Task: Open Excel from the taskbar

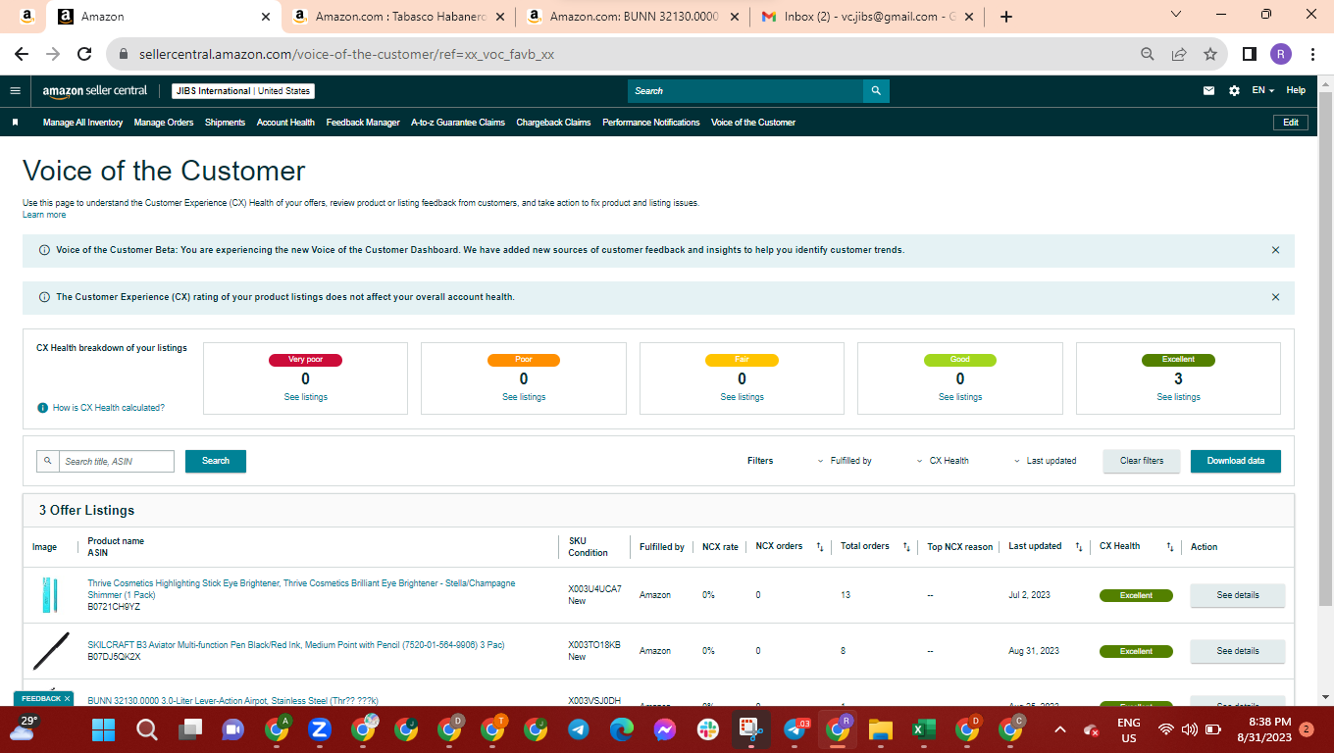Action: (923, 729)
